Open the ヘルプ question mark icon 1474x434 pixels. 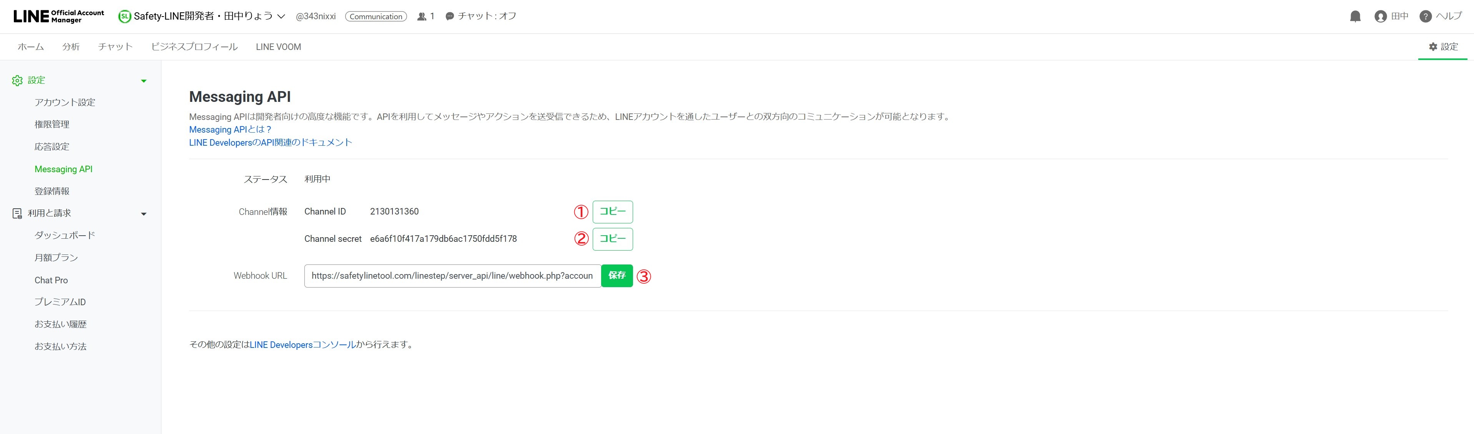point(1425,17)
